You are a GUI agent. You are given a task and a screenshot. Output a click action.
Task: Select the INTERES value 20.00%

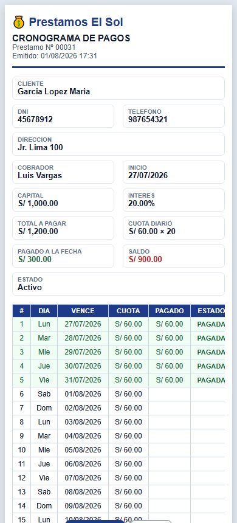tap(142, 204)
